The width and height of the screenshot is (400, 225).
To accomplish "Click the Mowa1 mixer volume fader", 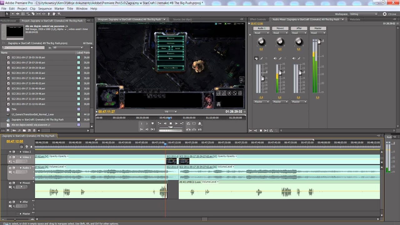I will pyautogui.click(x=280, y=72).
